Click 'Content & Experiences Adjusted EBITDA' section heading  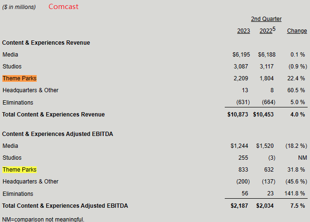(58, 134)
